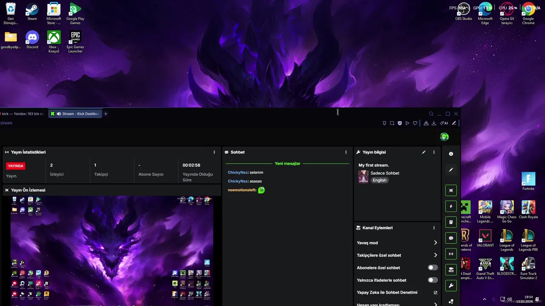Click the wrench icon in the sidebar
Viewport: 545px width, 306px height.
point(451,286)
